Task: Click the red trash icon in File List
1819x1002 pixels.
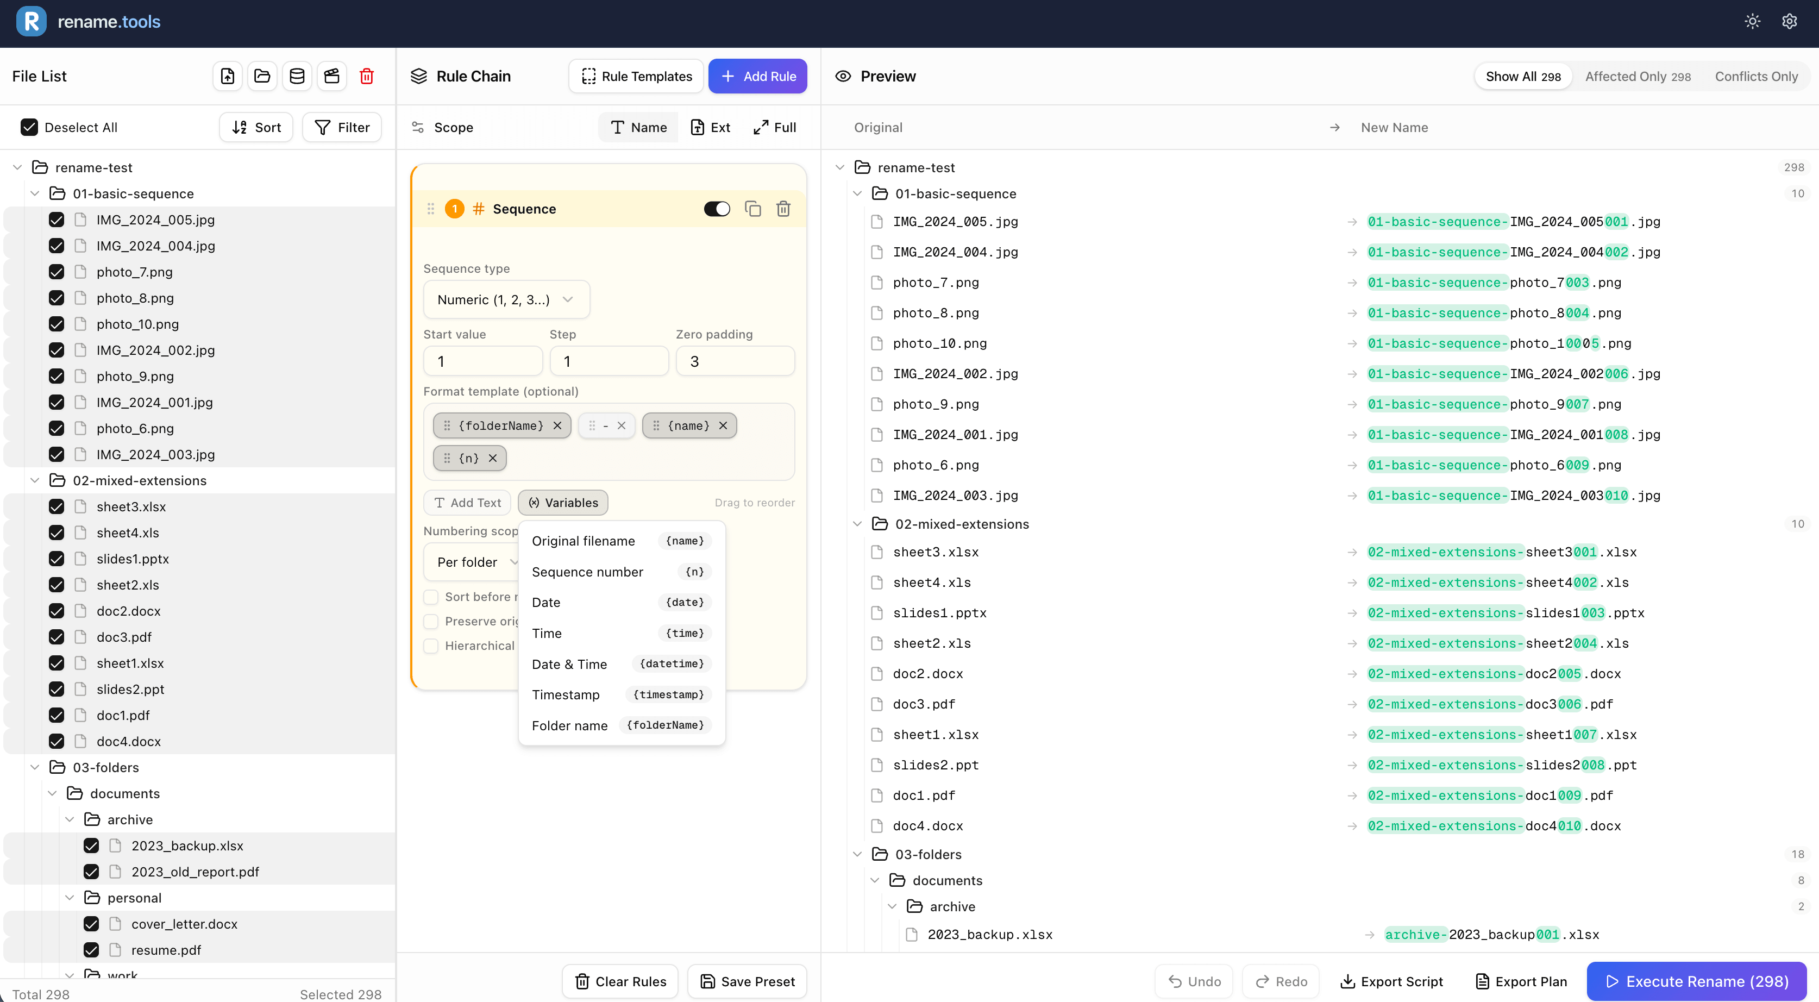Action: point(367,76)
